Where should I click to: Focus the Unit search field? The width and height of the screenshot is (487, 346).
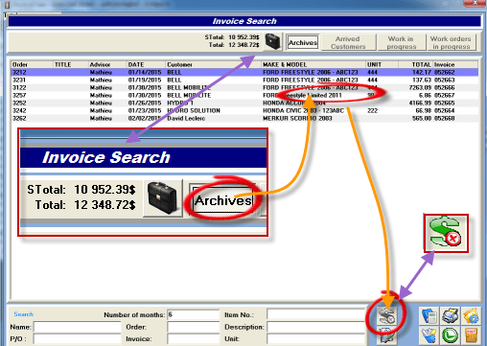coord(315,338)
